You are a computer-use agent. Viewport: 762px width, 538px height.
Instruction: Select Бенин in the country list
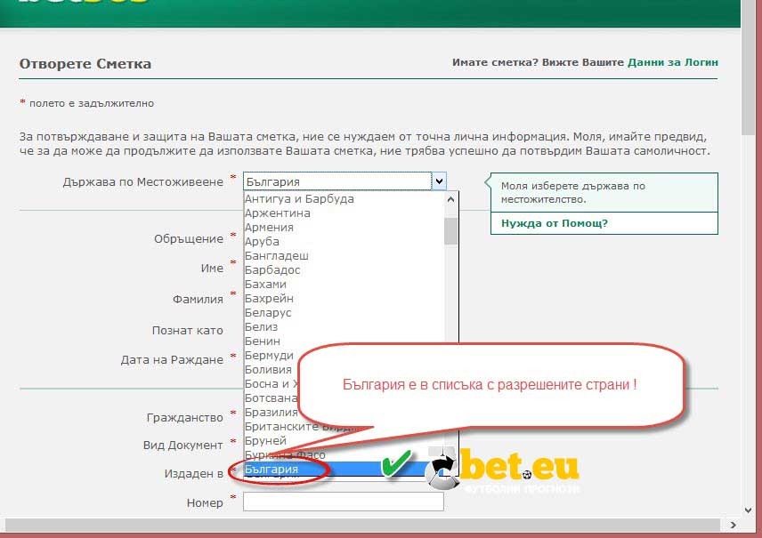pyautogui.click(x=263, y=341)
